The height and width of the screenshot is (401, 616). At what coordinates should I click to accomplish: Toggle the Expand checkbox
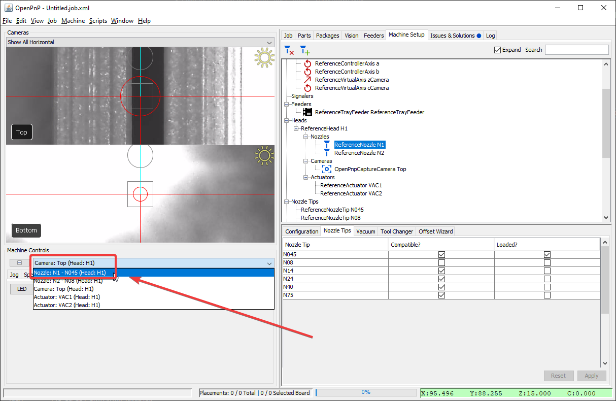click(x=497, y=50)
